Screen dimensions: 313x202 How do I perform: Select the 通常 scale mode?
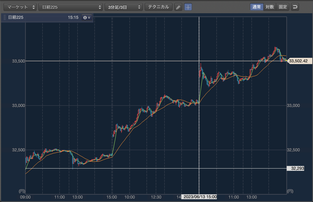257,7
